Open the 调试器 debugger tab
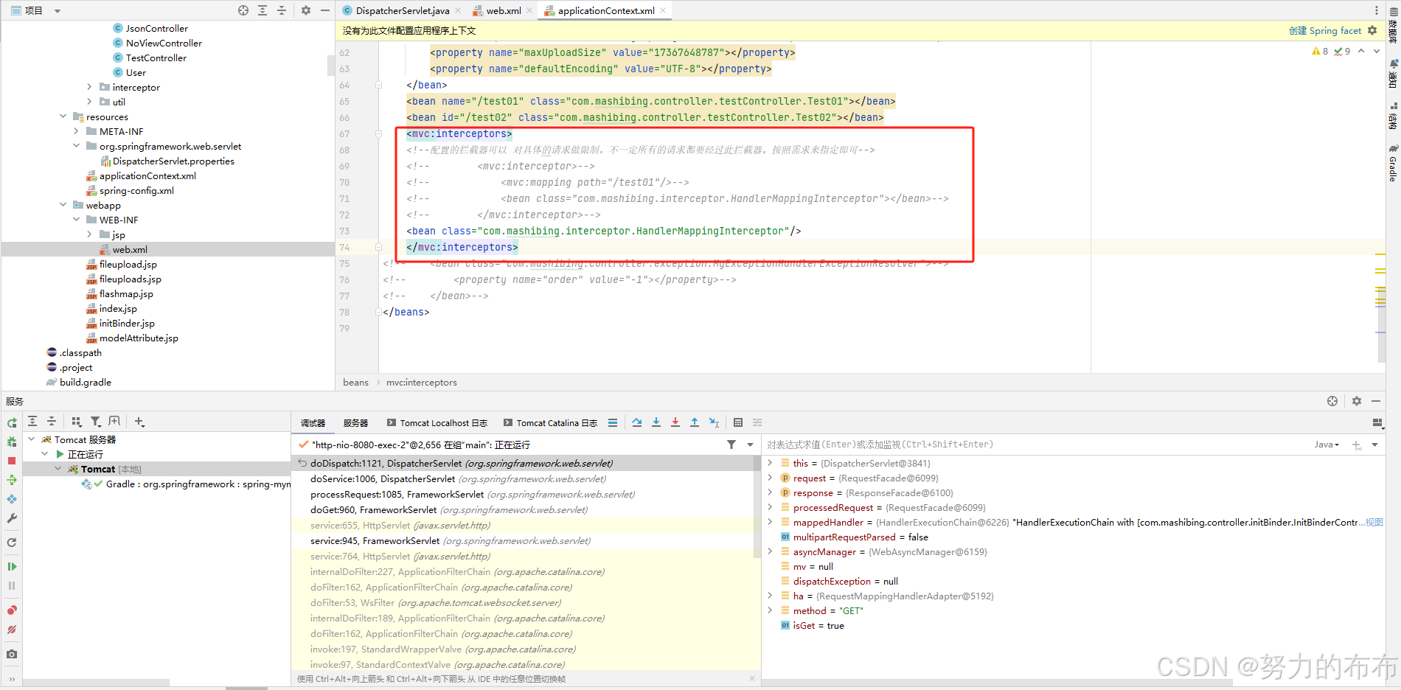 (x=313, y=423)
